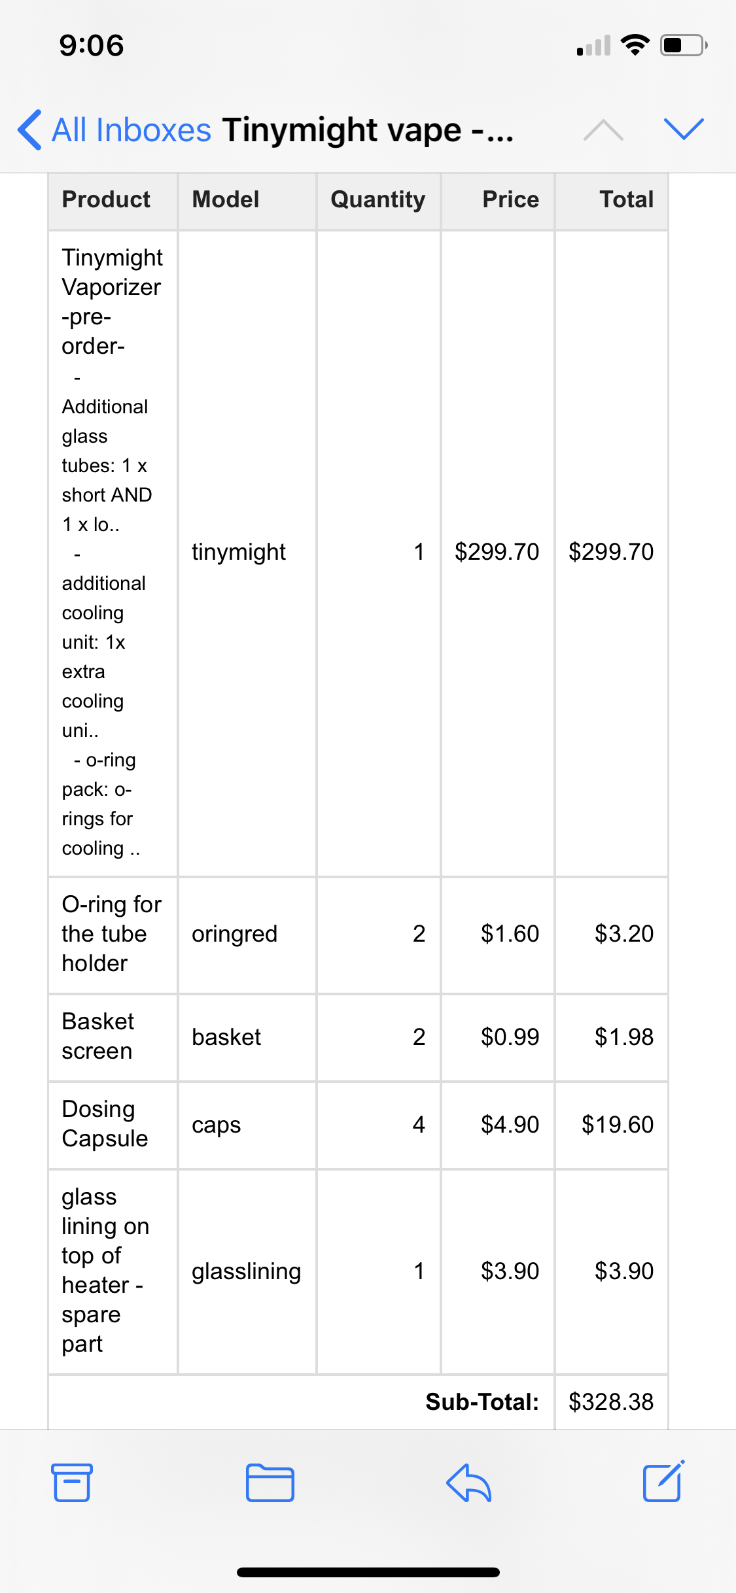Tap the Tinymight vape subject title
This screenshot has height=1593, width=736.
368,129
